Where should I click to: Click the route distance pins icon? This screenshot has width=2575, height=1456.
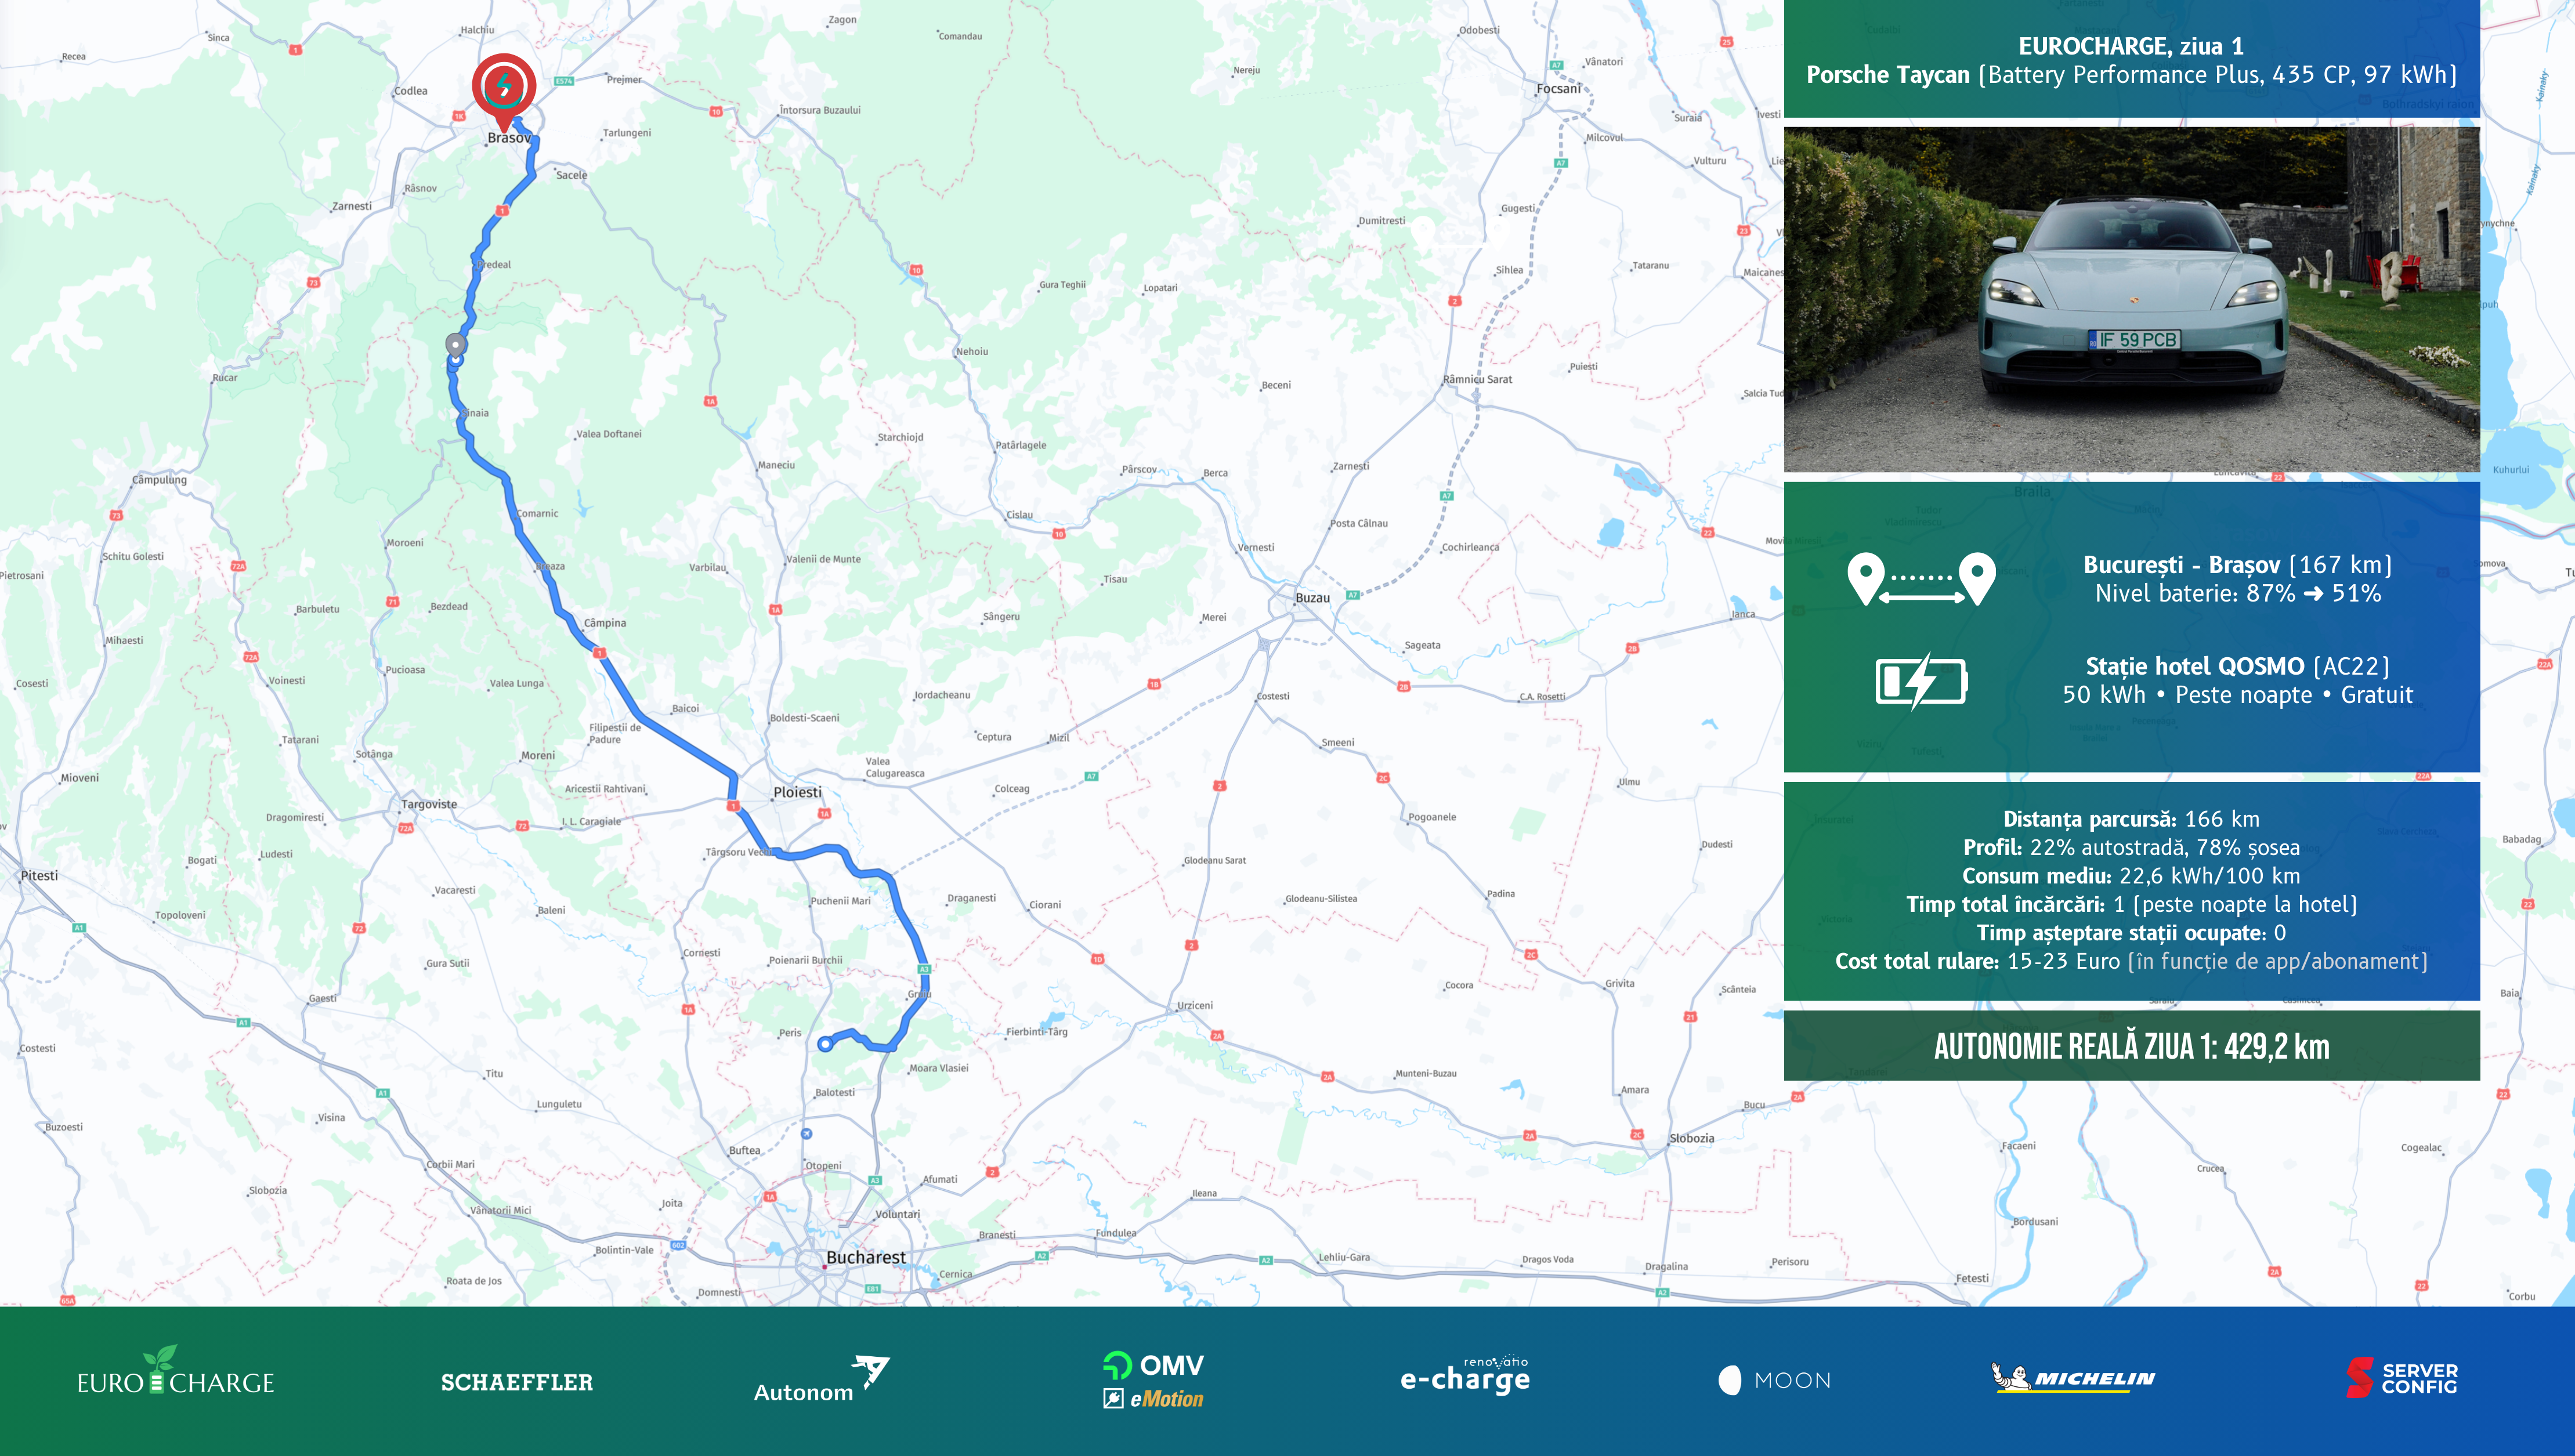pyautogui.click(x=1921, y=579)
